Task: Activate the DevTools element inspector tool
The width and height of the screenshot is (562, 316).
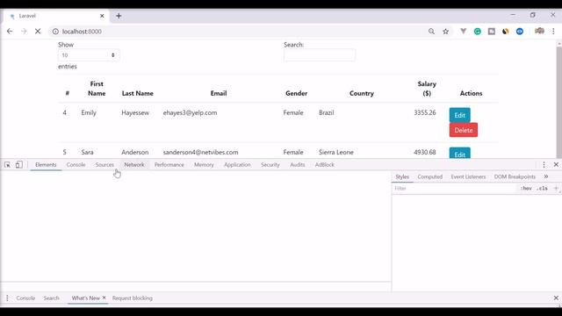Action: point(7,165)
